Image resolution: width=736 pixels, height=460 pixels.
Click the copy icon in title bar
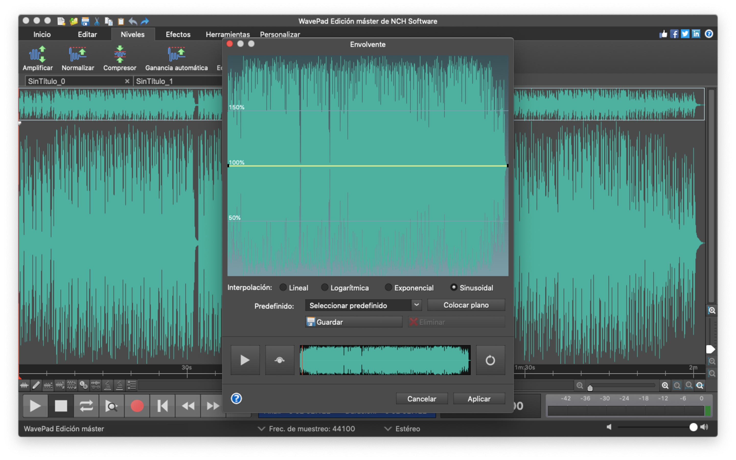click(109, 21)
